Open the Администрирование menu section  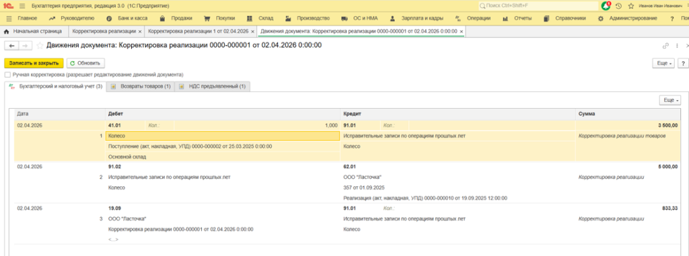(632, 18)
